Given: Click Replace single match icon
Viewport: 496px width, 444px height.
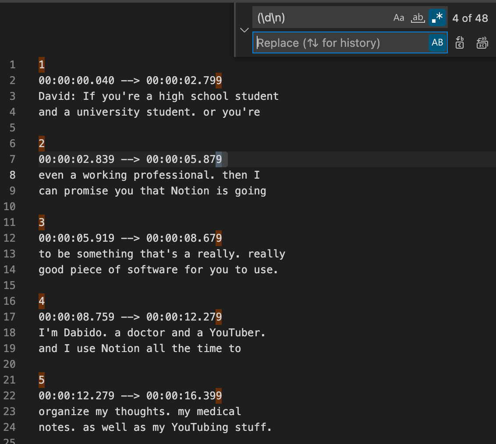Looking at the screenshot, I should pyautogui.click(x=460, y=42).
